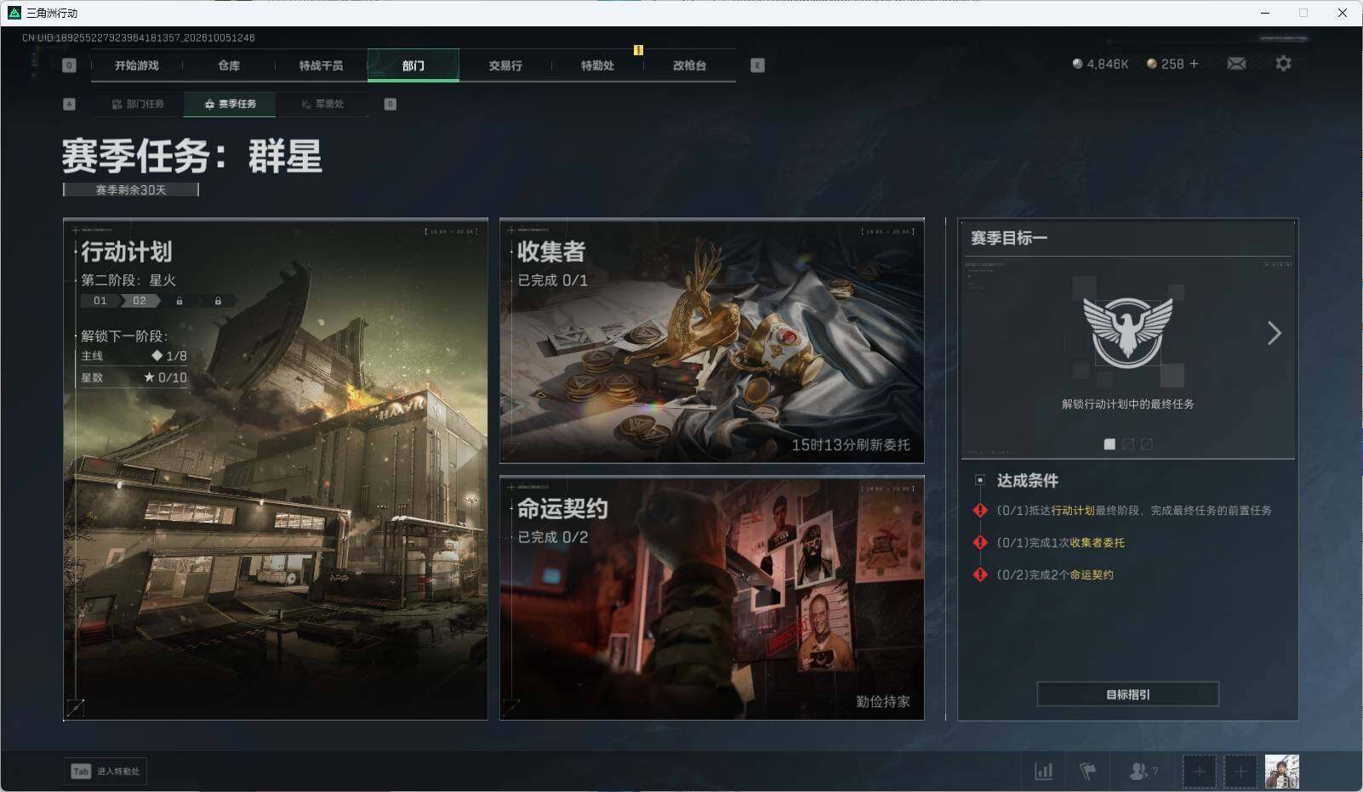Click the A key sub-tab icon
The image size is (1363, 792).
(70, 105)
